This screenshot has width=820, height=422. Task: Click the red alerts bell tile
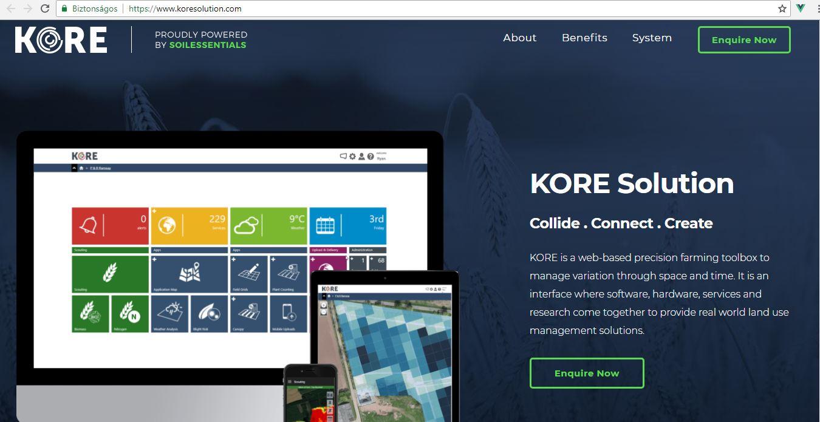(110, 226)
